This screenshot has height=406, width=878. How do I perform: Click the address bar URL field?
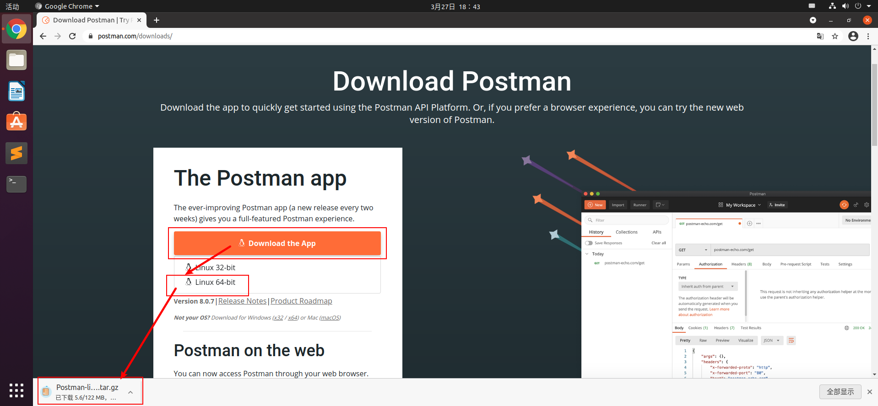pos(449,36)
